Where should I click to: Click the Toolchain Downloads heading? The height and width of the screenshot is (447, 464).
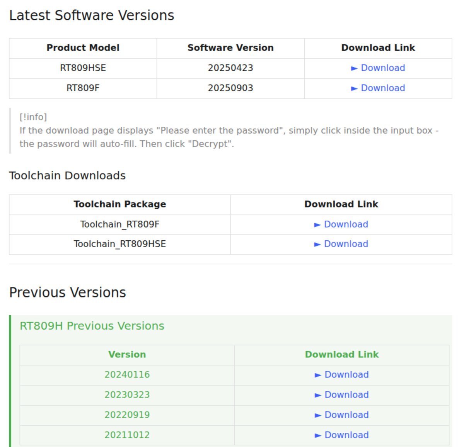click(67, 176)
